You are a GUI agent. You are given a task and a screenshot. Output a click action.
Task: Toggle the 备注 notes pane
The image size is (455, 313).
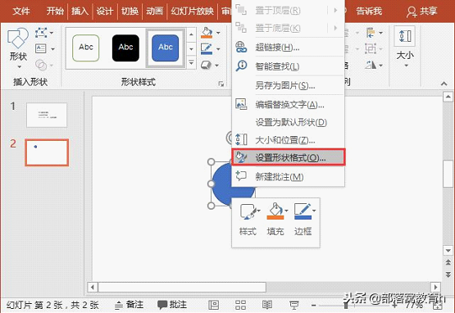(130, 305)
